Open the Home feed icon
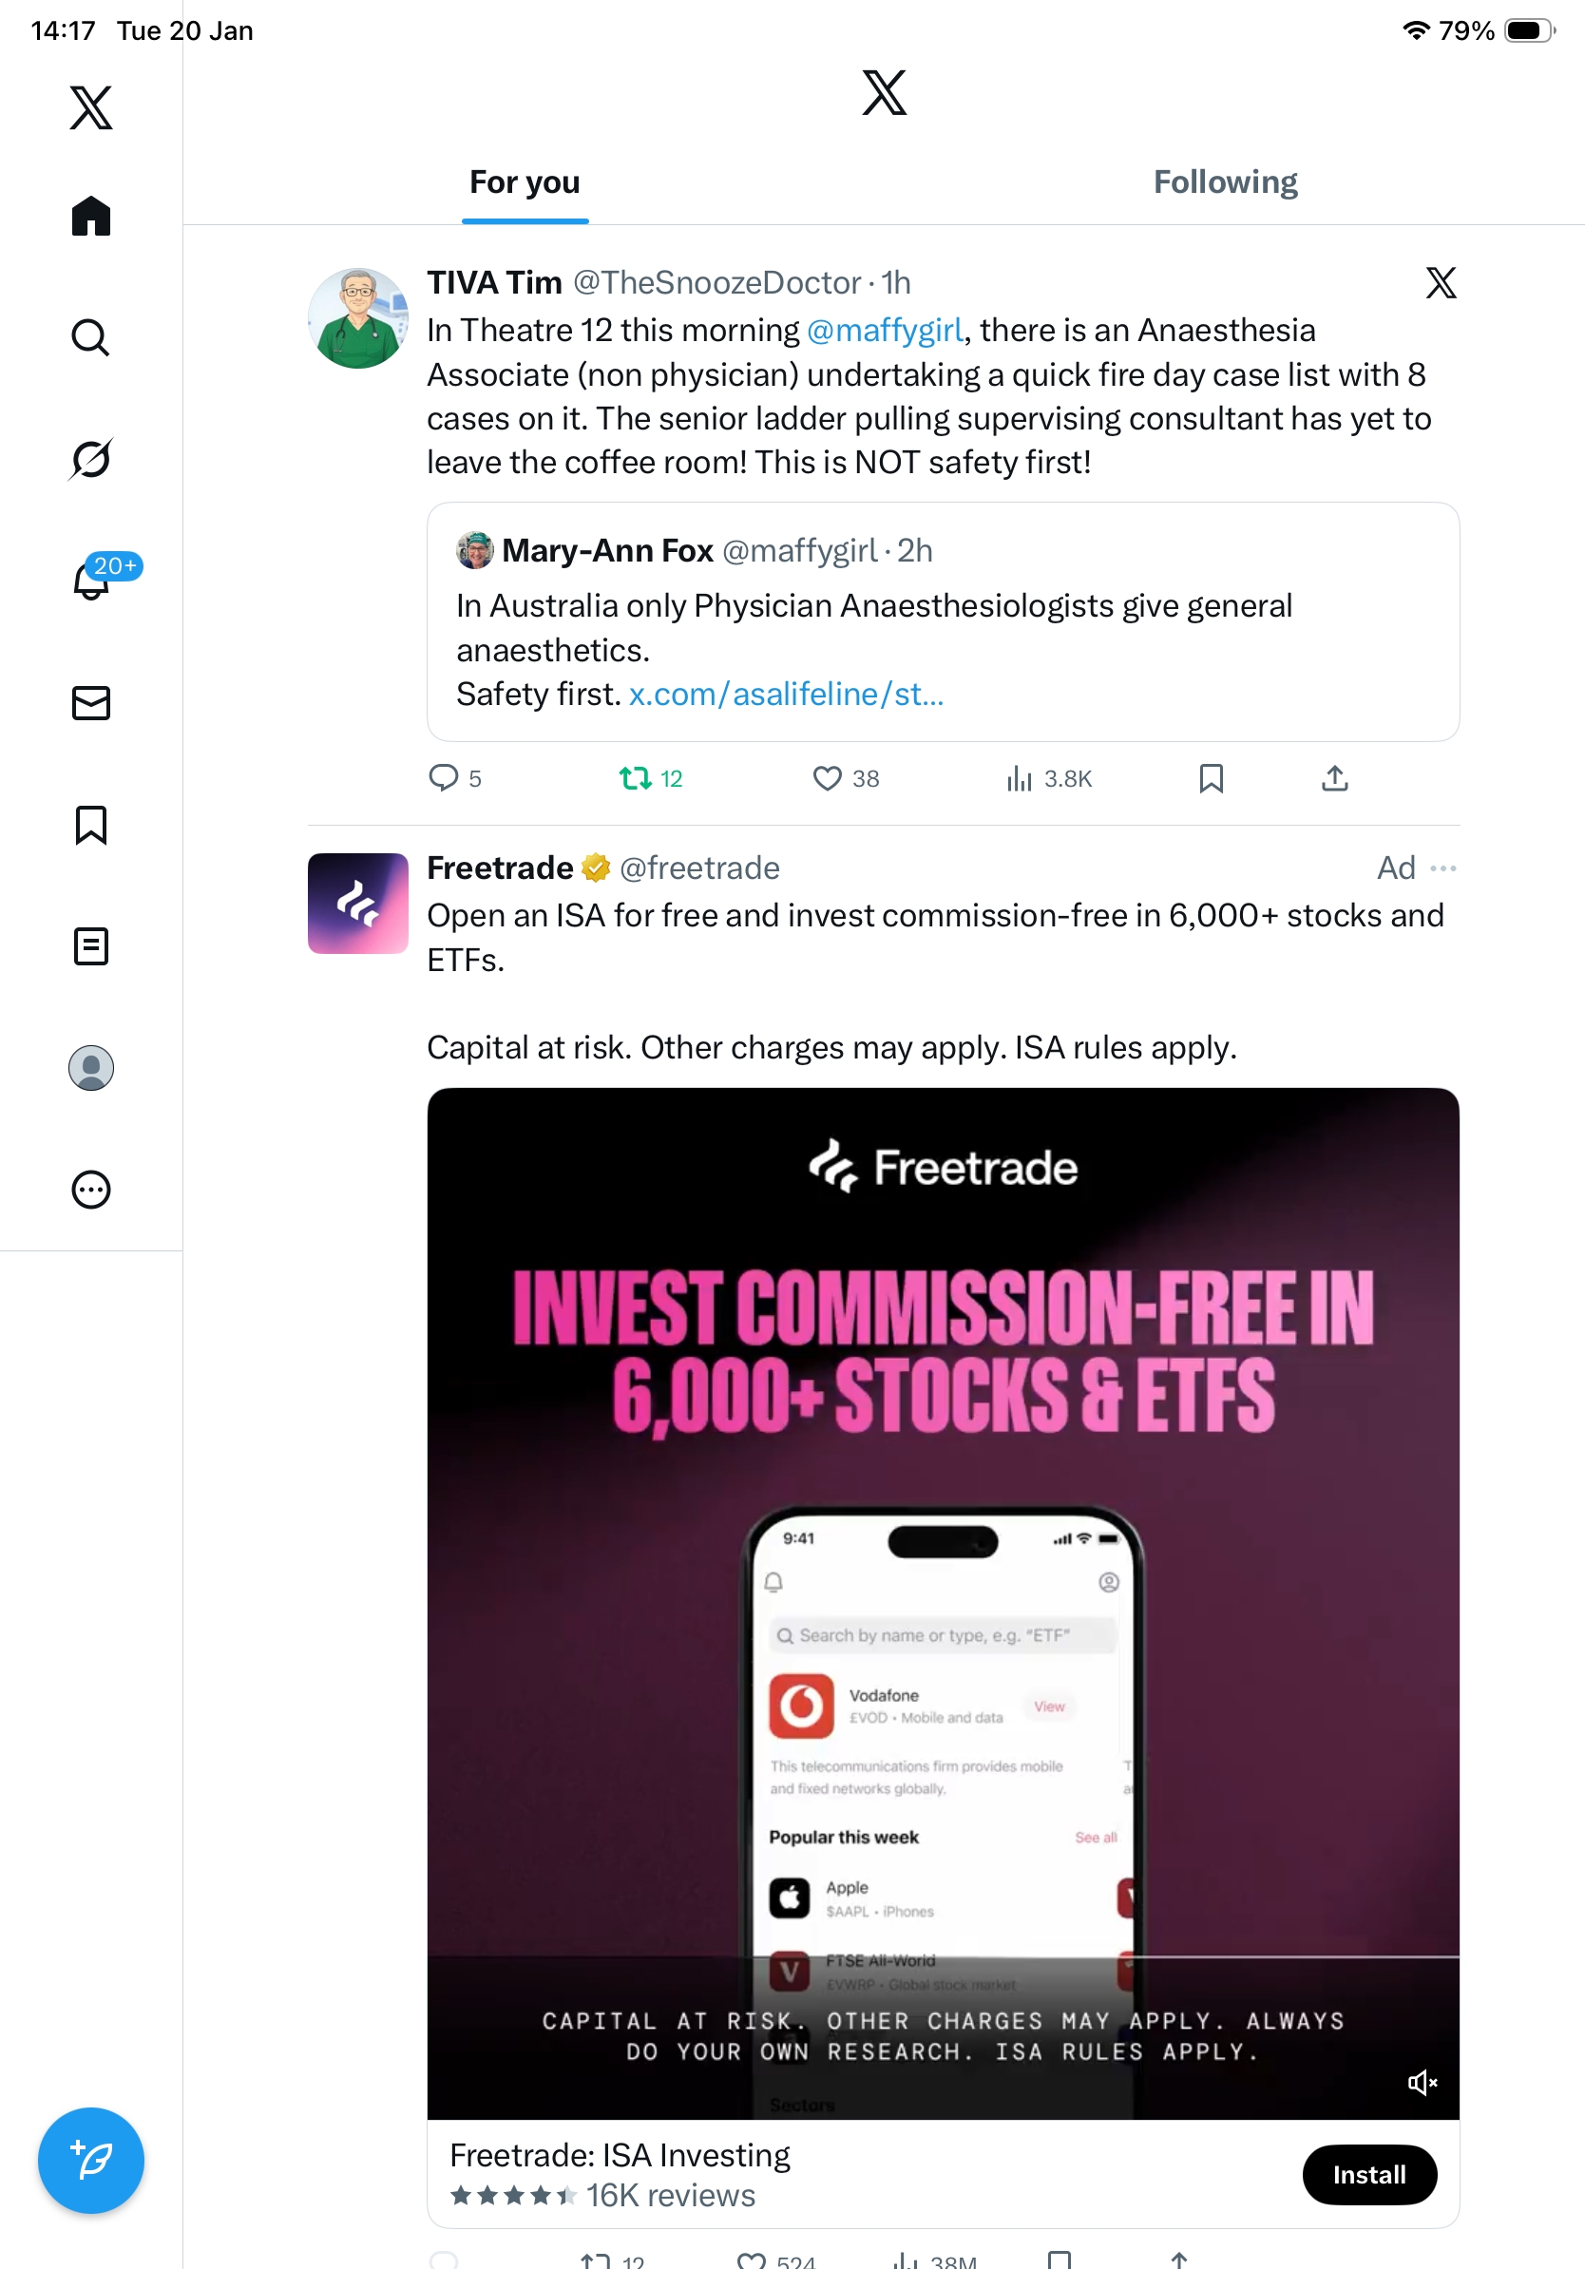This screenshot has width=1585, height=2269. pyautogui.click(x=91, y=216)
